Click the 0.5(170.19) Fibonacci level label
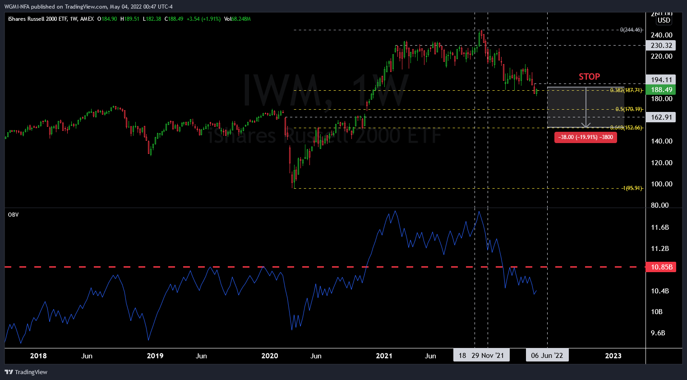 point(629,109)
